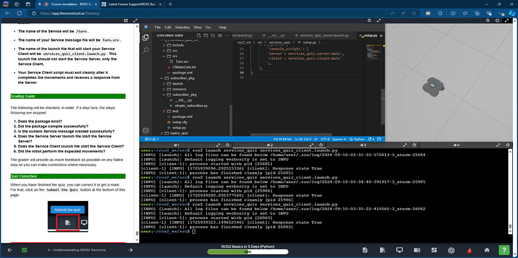Image resolution: width=518 pixels, height=258 pixels.
Task: Toggle the green checkmark box in the bottom bar
Action: click(24, 250)
